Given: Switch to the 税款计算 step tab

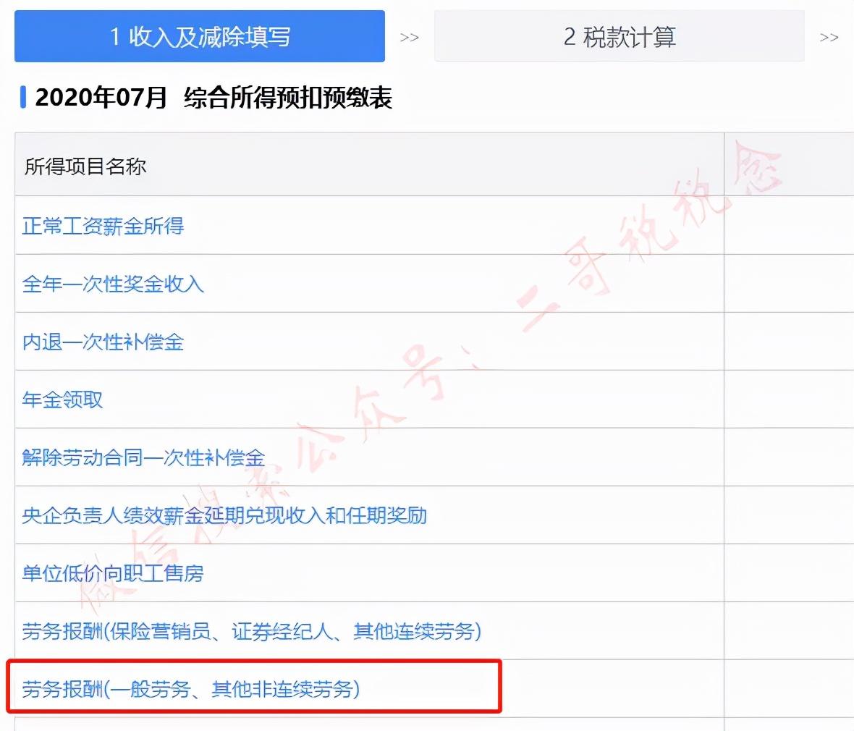Looking at the screenshot, I should pyautogui.click(x=620, y=36).
